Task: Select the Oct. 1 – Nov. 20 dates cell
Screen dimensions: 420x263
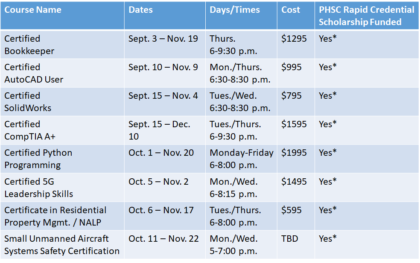Action: tap(161, 153)
